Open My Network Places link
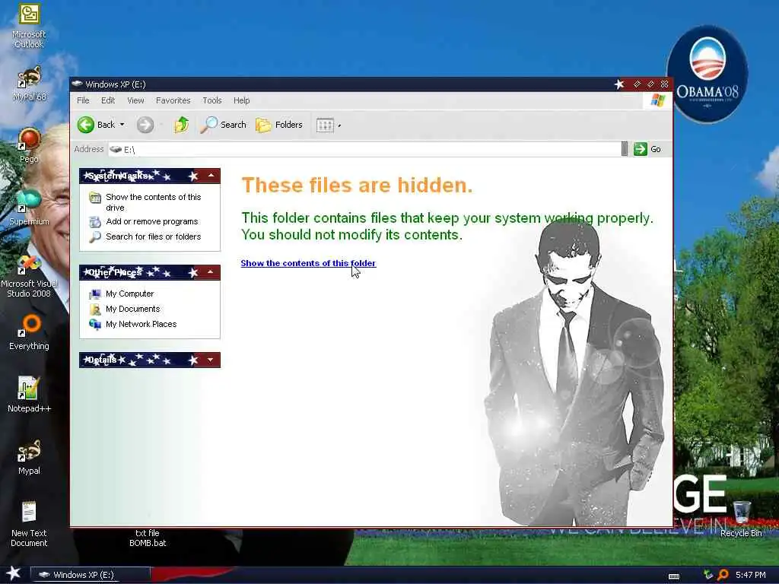Viewport: 779px width, 584px height. click(x=141, y=324)
